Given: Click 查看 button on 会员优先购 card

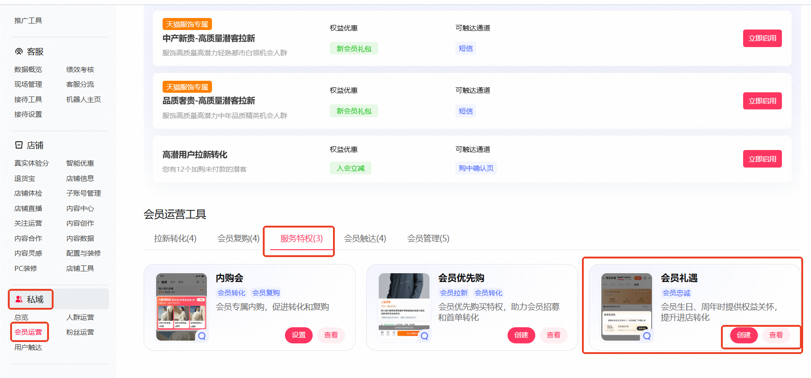Looking at the screenshot, I should pos(554,335).
